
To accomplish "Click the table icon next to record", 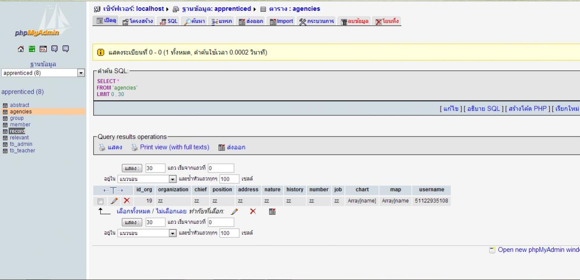I will click(5, 131).
